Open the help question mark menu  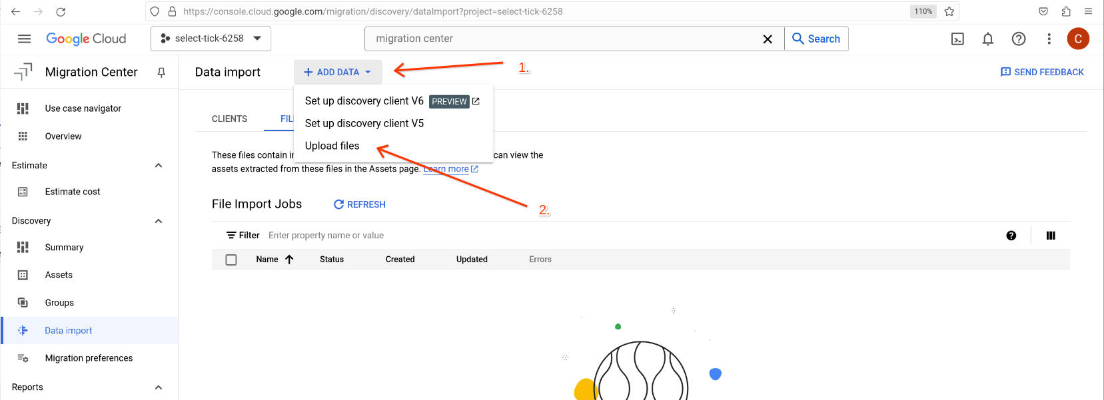[1019, 39]
